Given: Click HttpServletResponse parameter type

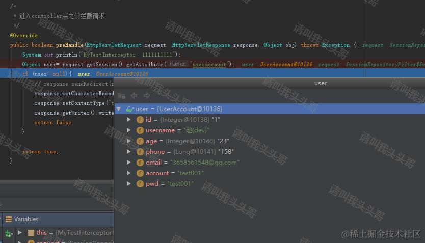Looking at the screenshot, I should pyautogui.click(x=201, y=45).
